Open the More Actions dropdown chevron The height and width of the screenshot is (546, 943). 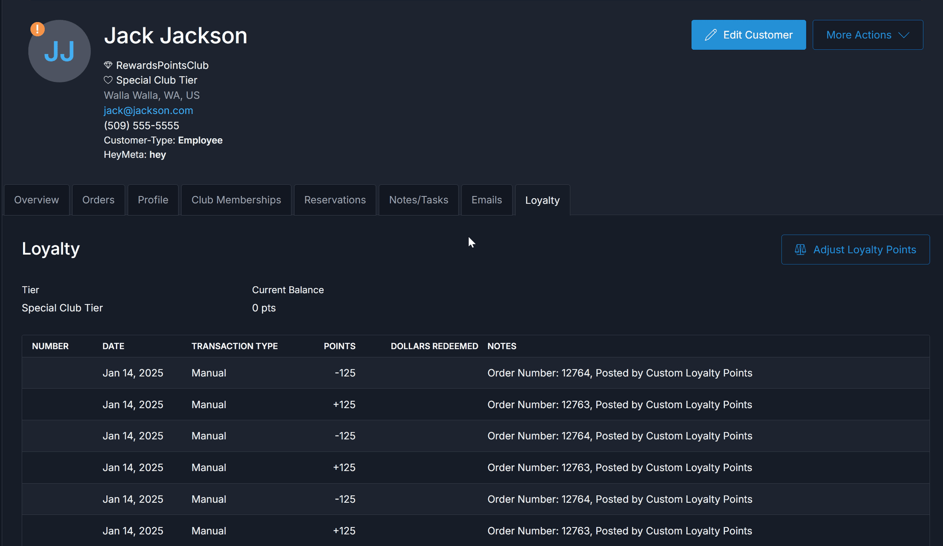[905, 35]
